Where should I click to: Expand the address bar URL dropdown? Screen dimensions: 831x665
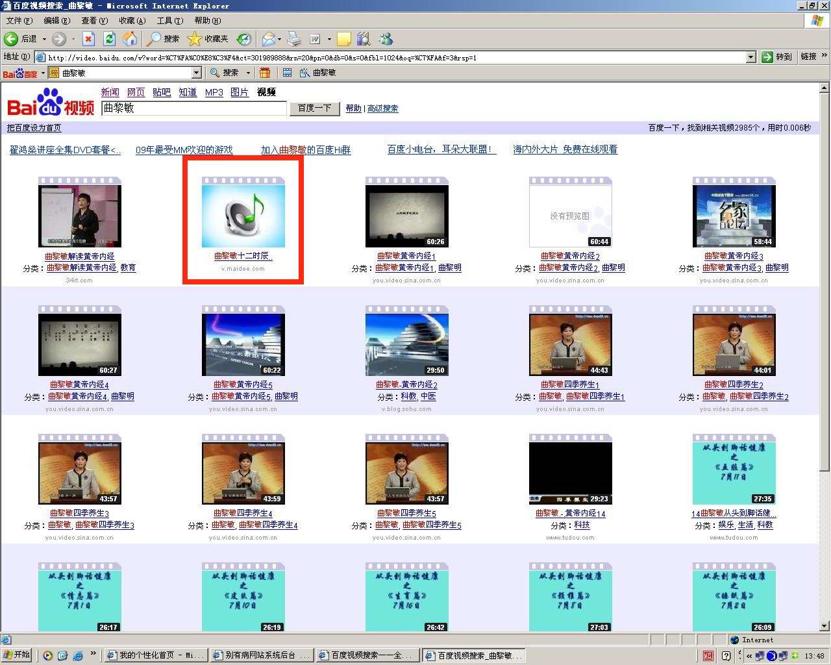(750, 57)
